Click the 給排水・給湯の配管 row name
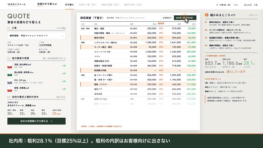 [x=103, y=66]
